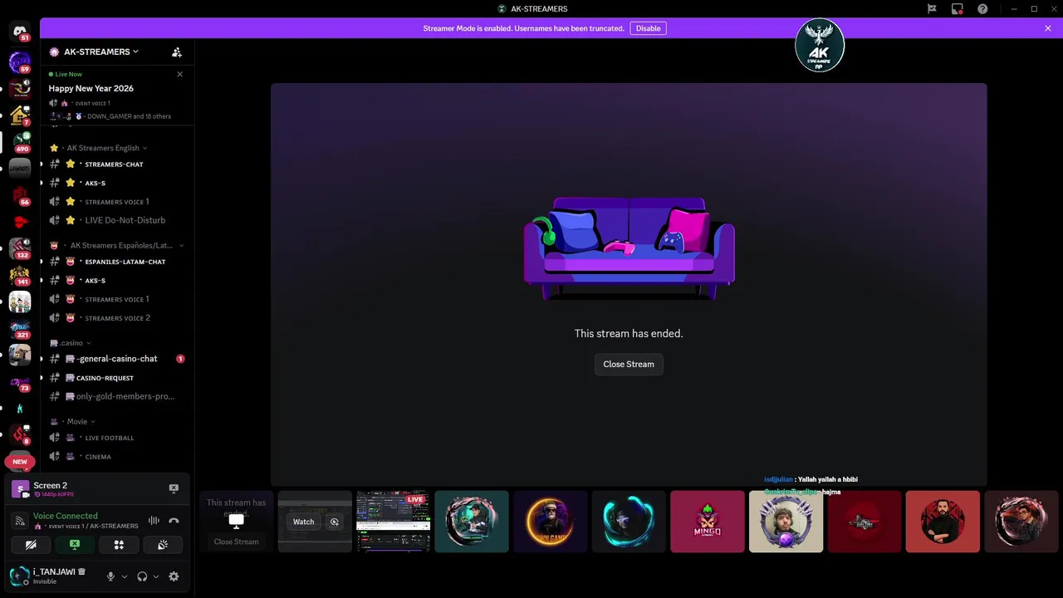Open i_TANJAWI user profile panel
Viewport: 1063px width, 598px height.
(51, 576)
